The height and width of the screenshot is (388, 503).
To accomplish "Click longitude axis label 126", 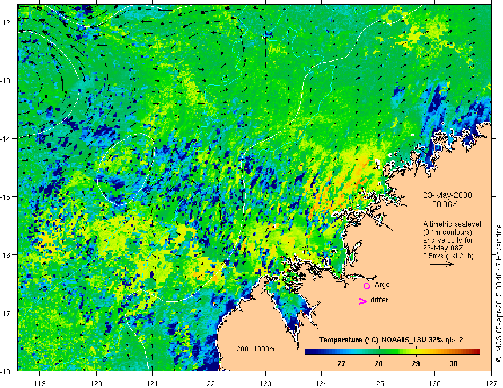I will pos(434,383).
